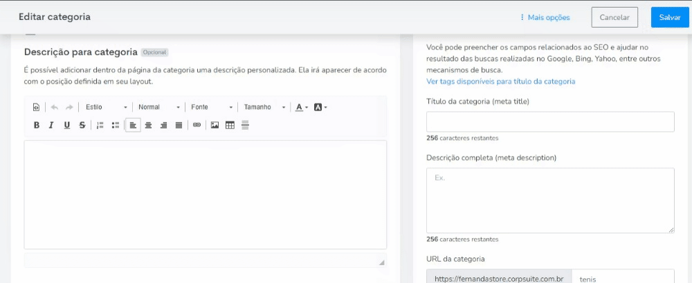Insert a hyperlink with the link icon

tap(197, 126)
